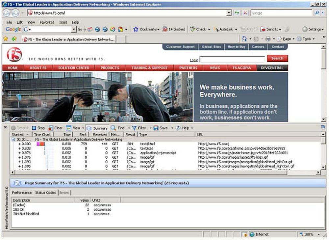Go back with the browser Back arrow
Image resolution: width=329 pixels, height=240 pixels.
pos(7,13)
